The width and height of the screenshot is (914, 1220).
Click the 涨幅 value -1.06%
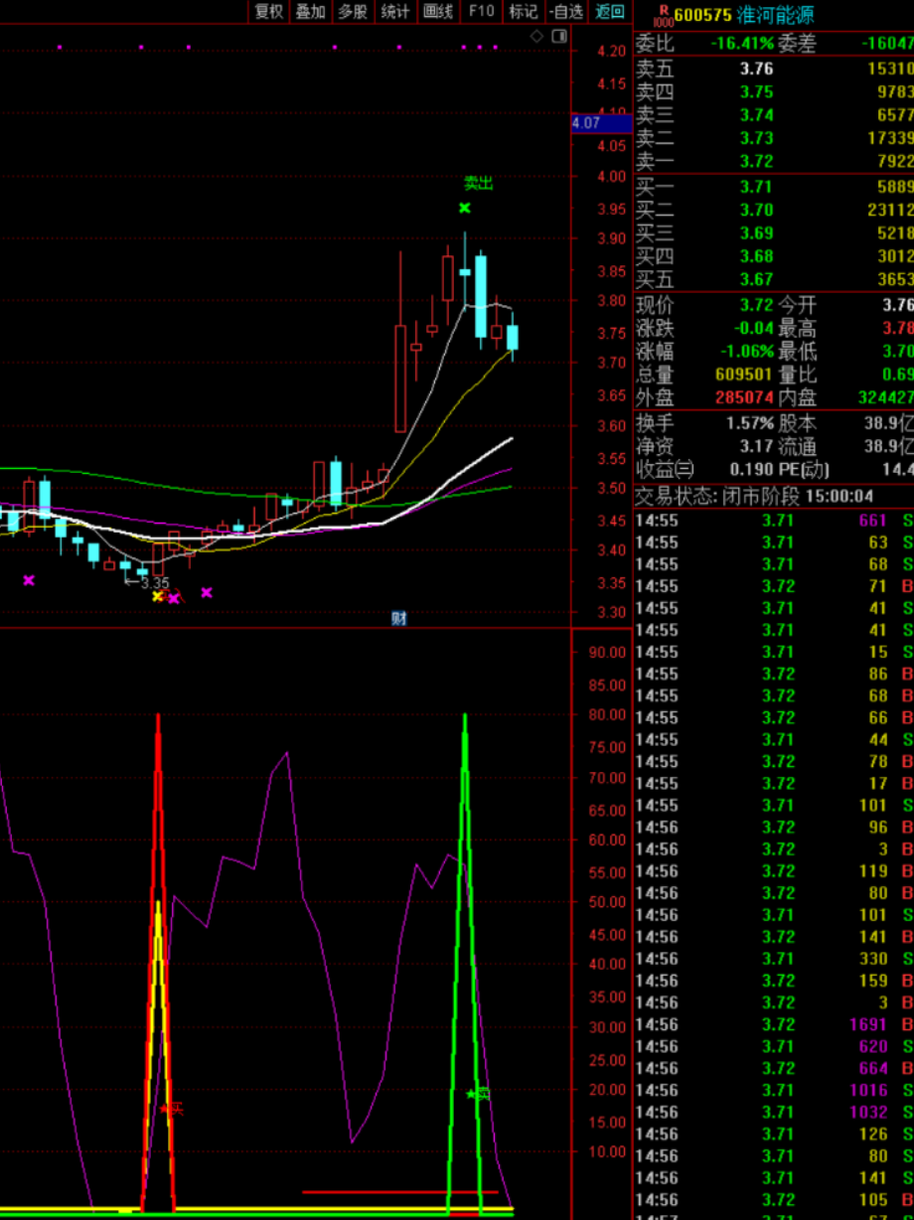coord(745,351)
